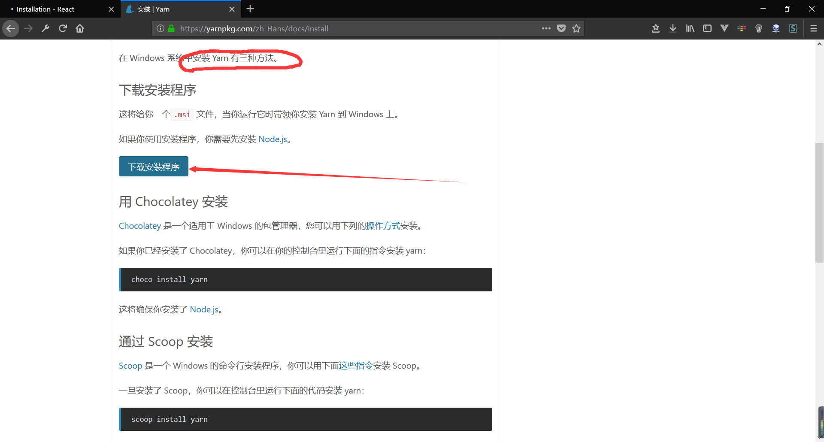Go back to the previous page
The height and width of the screenshot is (442, 824).
11,29
